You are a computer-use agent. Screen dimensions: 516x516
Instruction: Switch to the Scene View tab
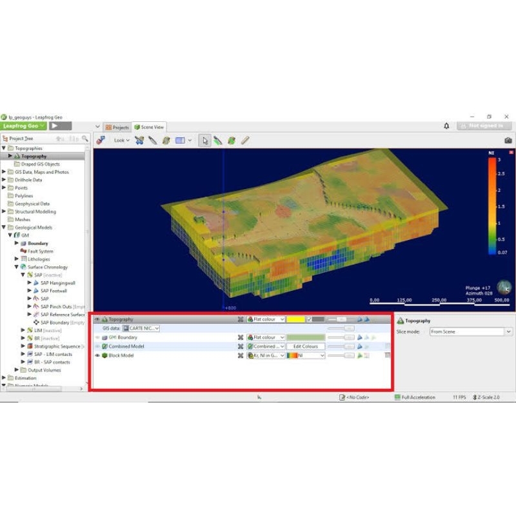pos(149,127)
